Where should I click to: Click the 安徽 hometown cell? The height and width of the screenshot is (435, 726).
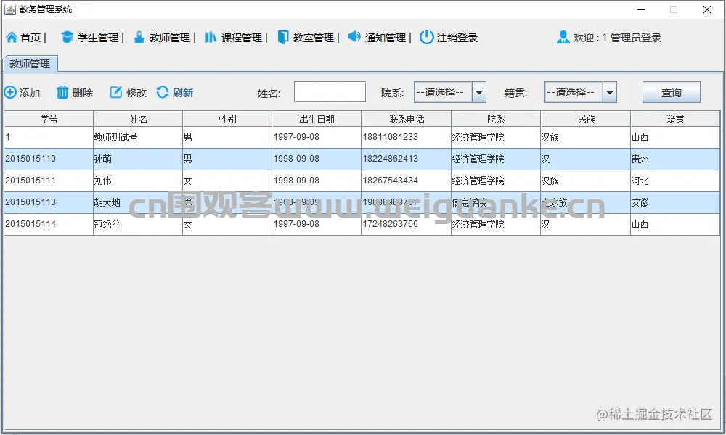pos(675,202)
